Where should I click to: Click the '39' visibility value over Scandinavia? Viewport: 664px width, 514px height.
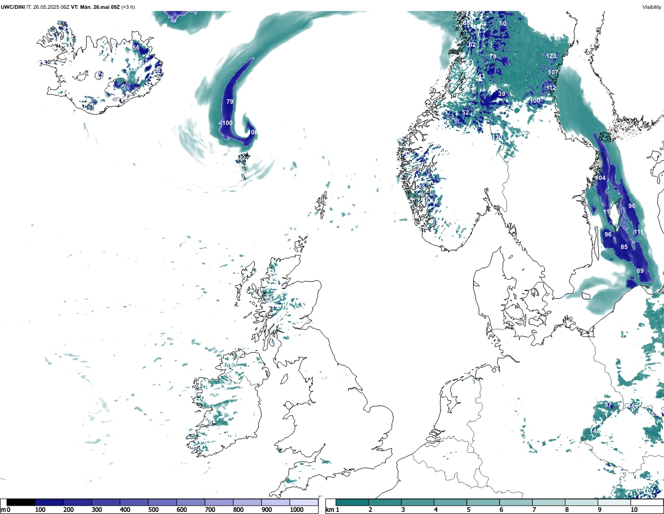click(502, 94)
